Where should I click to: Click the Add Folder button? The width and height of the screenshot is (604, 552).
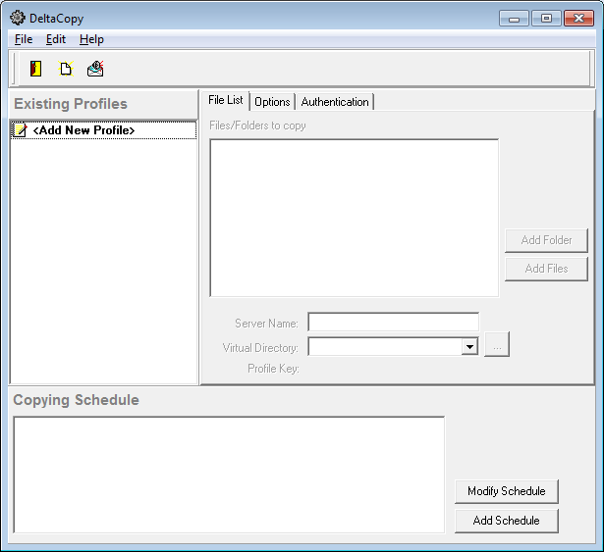(546, 240)
